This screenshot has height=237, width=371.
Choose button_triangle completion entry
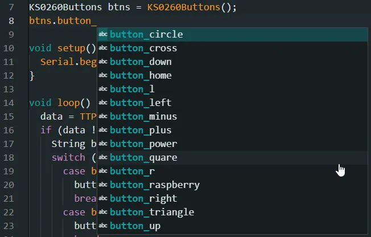point(152,212)
